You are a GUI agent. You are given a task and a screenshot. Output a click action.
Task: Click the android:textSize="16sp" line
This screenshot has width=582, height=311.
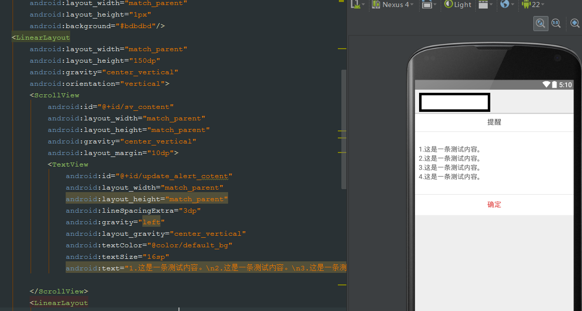[x=117, y=257]
